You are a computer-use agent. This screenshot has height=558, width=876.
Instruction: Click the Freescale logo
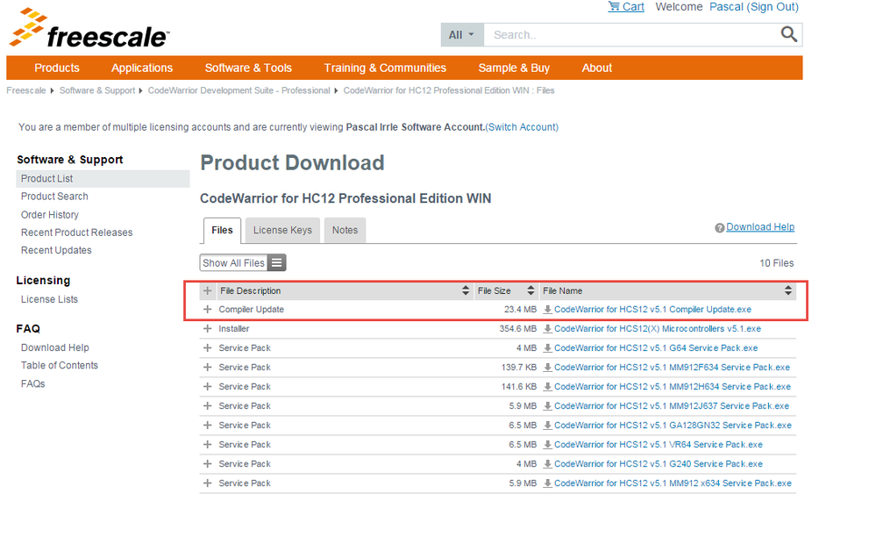click(x=89, y=29)
